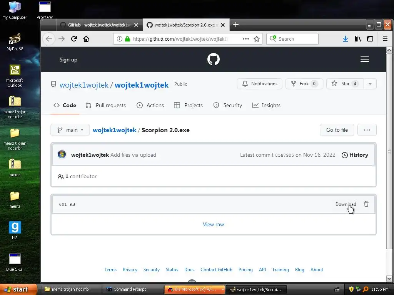
Task: Open the Pull requests tab
Action: pyautogui.click(x=106, y=105)
